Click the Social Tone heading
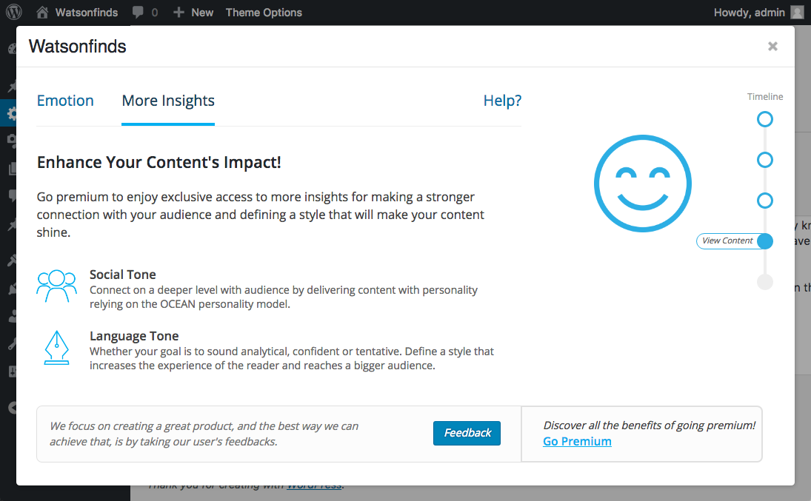The image size is (811, 501). point(123,275)
